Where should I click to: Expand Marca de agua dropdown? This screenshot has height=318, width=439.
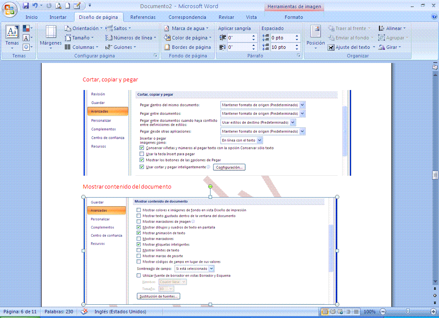[x=186, y=28]
